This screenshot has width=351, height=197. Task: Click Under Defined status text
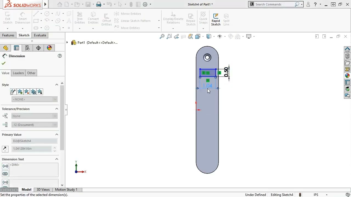pyautogui.click(x=256, y=195)
